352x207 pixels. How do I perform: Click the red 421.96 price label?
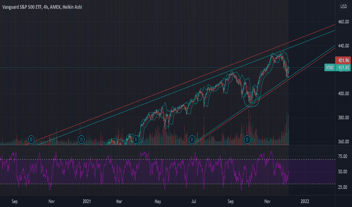click(343, 60)
